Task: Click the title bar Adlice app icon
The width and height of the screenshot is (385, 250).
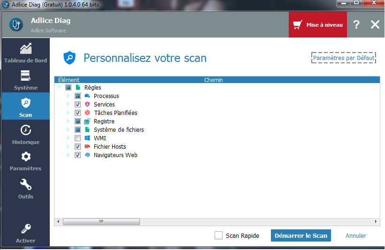Action: 6,5
